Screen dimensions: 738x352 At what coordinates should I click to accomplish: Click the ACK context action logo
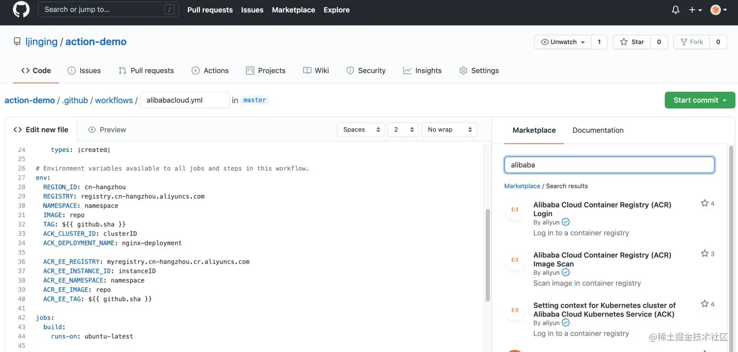(x=515, y=310)
